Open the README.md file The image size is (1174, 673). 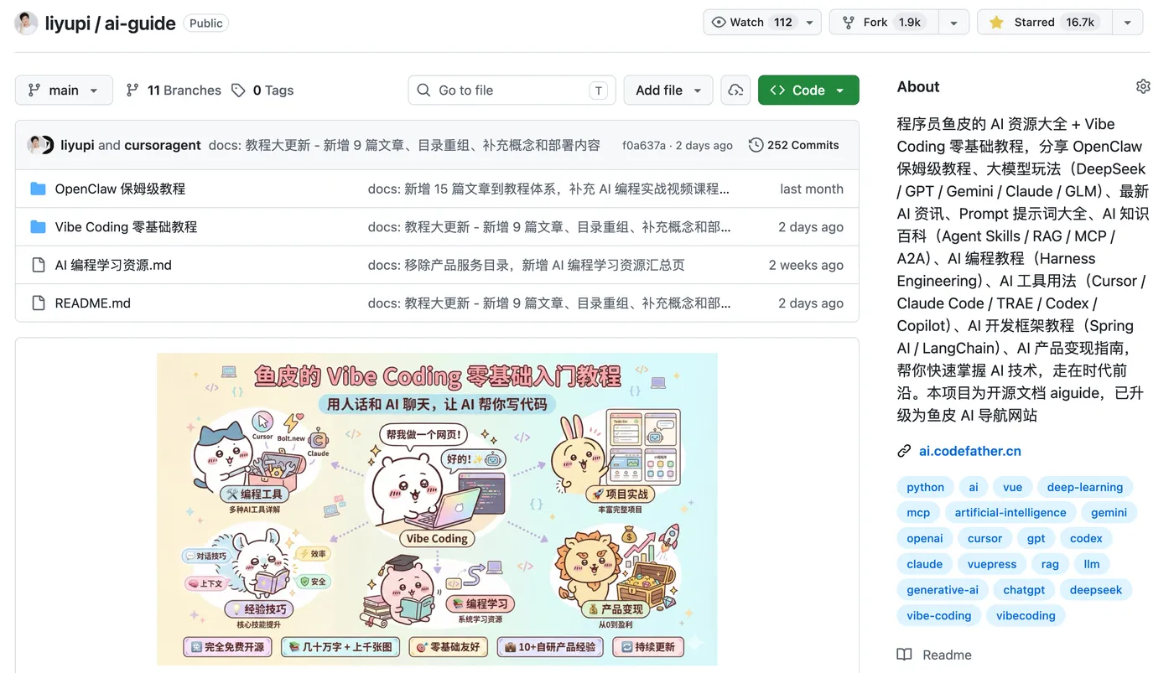pyautogui.click(x=93, y=303)
